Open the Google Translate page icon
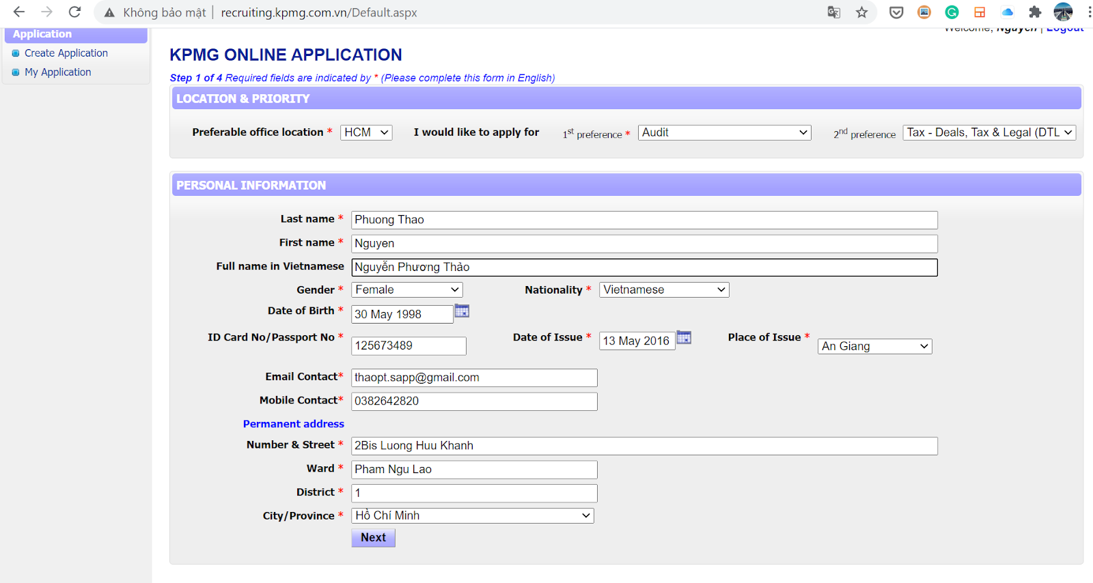The image size is (1093, 583). pyautogui.click(x=833, y=12)
